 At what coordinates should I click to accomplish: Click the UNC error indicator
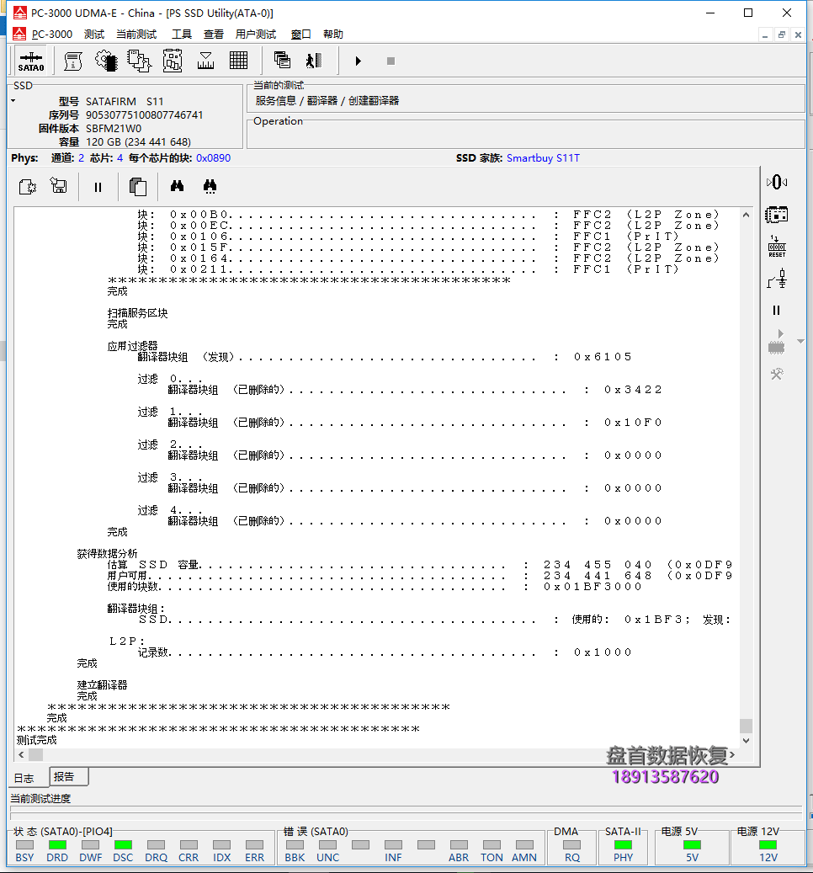coord(327,845)
